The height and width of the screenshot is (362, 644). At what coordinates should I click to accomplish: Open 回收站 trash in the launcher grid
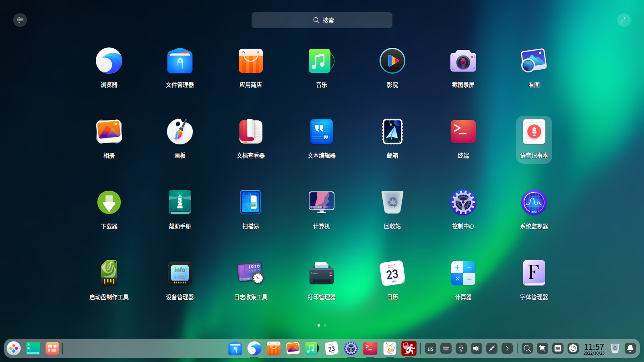click(x=392, y=202)
